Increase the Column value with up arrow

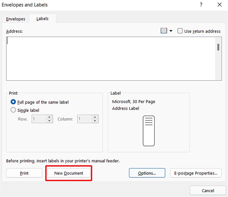coord(95,117)
